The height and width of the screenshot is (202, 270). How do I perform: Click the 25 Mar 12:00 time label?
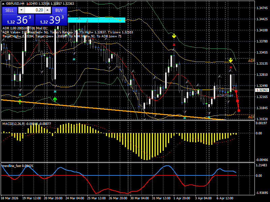coord(96,198)
